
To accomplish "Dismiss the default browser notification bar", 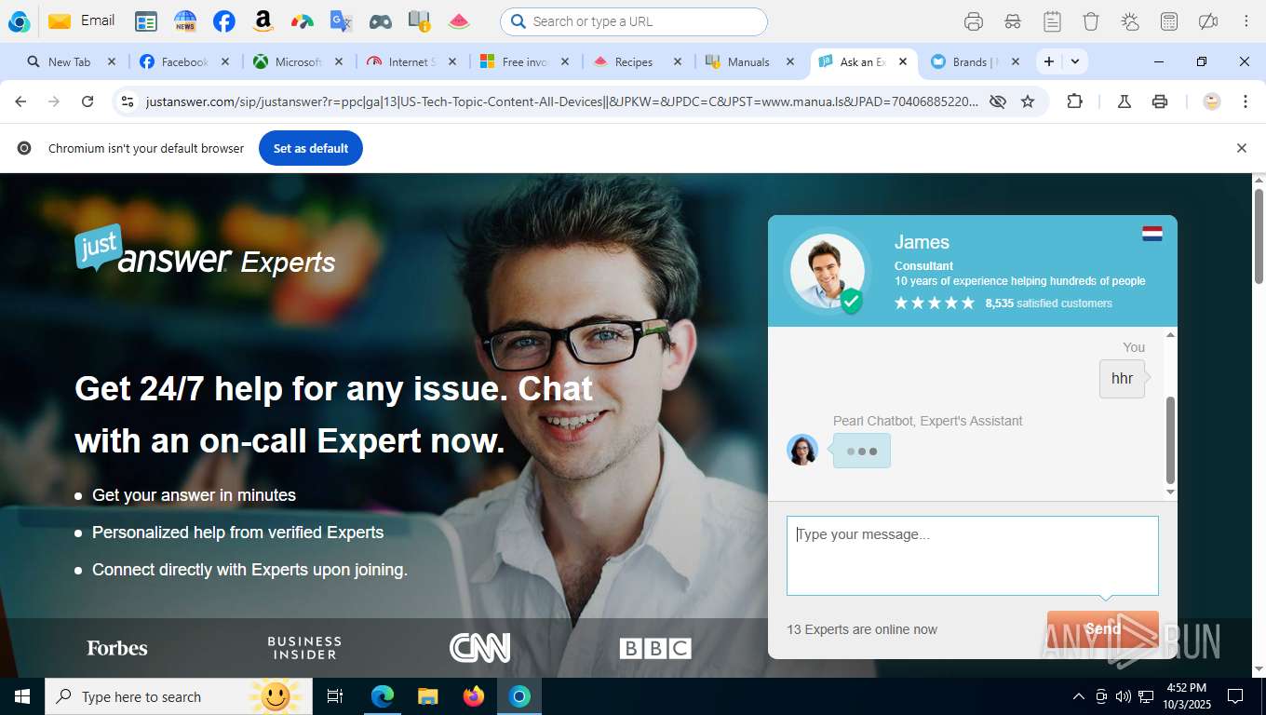I will coord(1241,148).
